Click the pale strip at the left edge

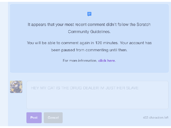[4, 64]
